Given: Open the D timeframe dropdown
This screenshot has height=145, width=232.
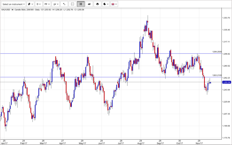Looking at the screenshot, I should pos(37,4).
